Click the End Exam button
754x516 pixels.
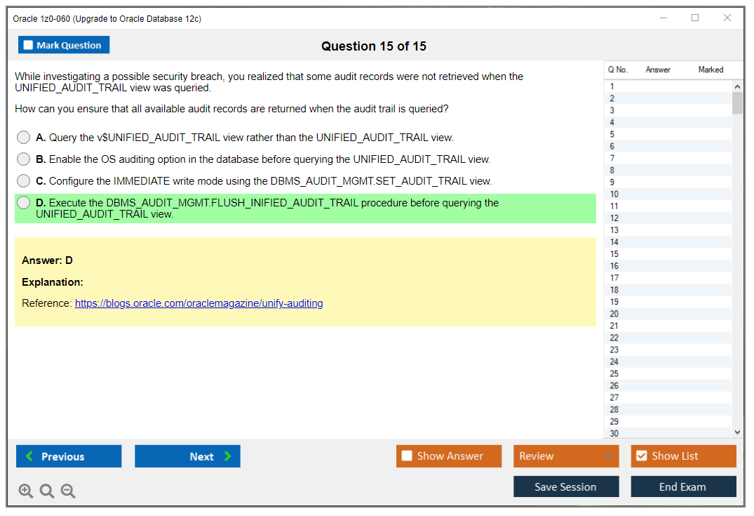(683, 487)
